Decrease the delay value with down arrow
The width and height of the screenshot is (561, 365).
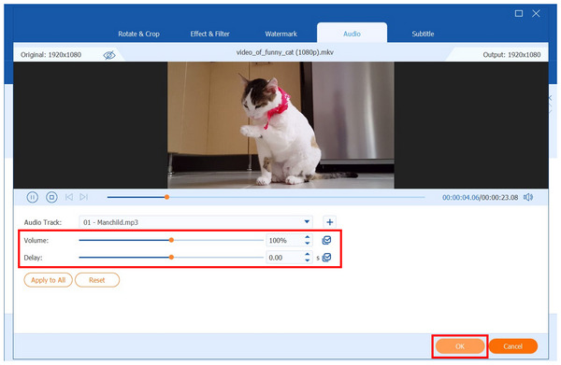point(307,260)
